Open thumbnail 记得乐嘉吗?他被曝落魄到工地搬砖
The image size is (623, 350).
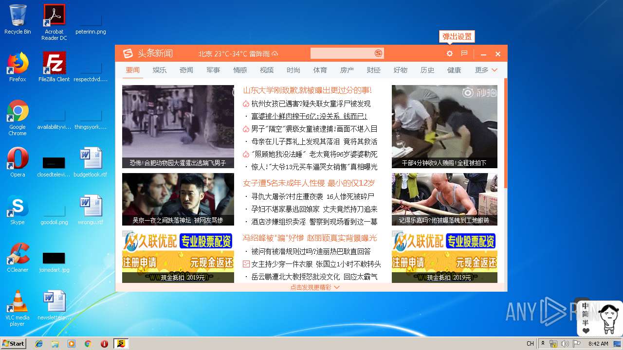point(444,199)
